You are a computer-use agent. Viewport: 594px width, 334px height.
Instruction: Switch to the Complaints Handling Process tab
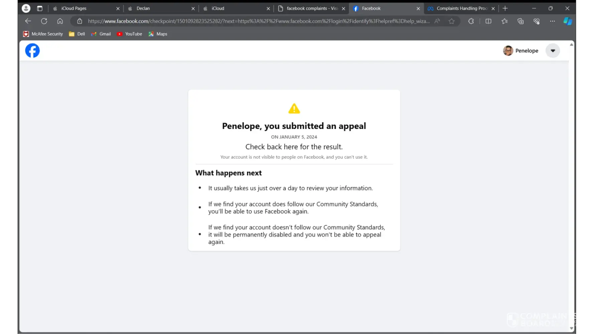tap(461, 8)
